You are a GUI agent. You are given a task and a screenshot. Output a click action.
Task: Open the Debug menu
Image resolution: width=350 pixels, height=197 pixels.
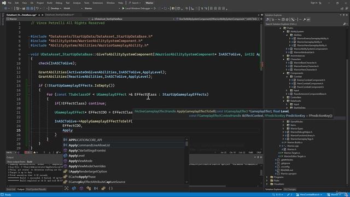tap(59, 3)
